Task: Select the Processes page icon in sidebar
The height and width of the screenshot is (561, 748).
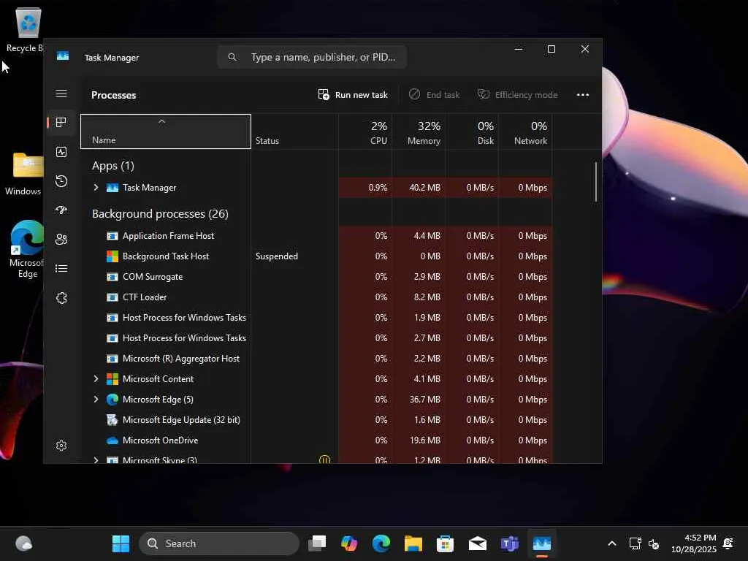Action: point(61,123)
